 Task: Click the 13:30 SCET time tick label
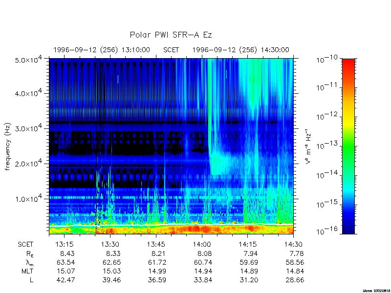click(110, 245)
